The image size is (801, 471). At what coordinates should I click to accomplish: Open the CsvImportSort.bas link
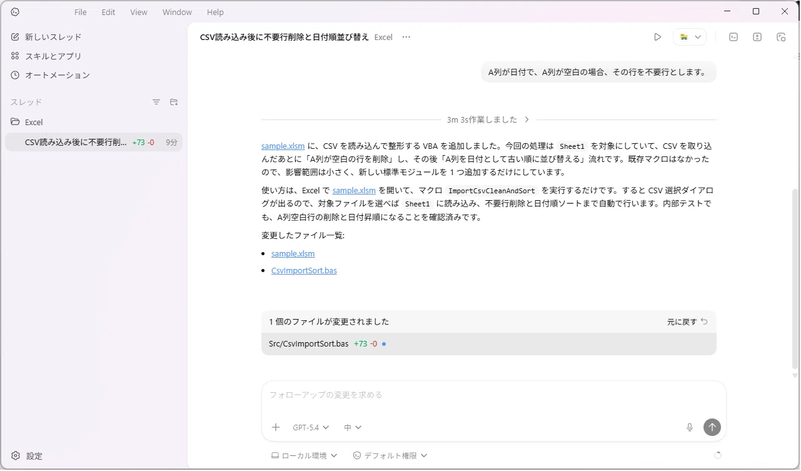(x=304, y=271)
